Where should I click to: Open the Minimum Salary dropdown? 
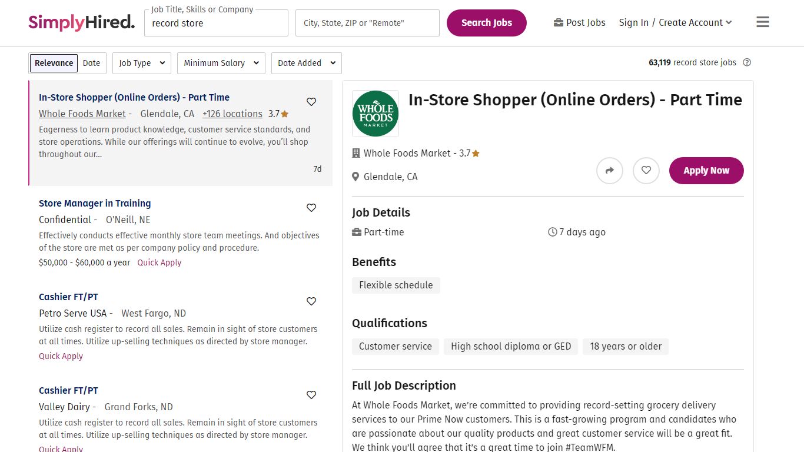pos(221,63)
